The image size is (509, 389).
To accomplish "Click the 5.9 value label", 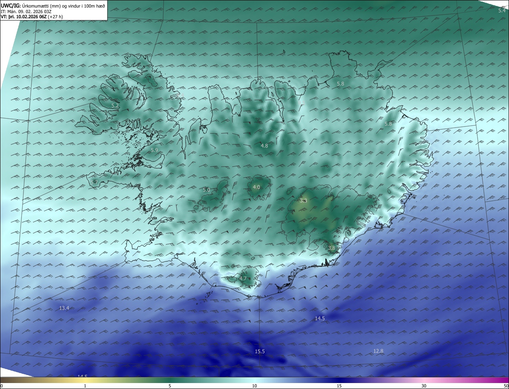I will click(x=155, y=150).
